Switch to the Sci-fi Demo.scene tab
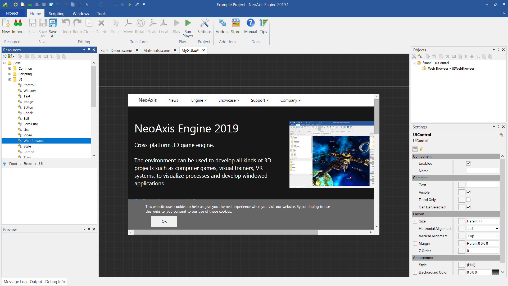The height and width of the screenshot is (286, 508). (x=116, y=50)
